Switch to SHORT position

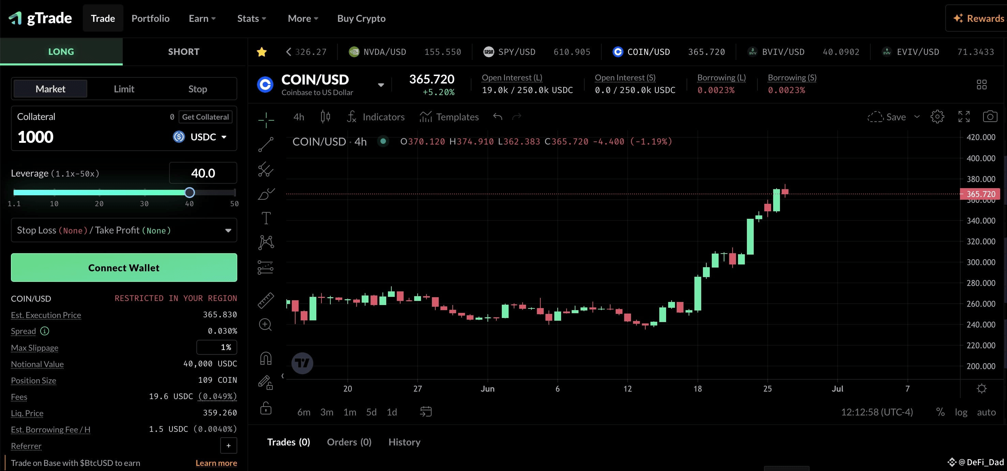point(184,51)
